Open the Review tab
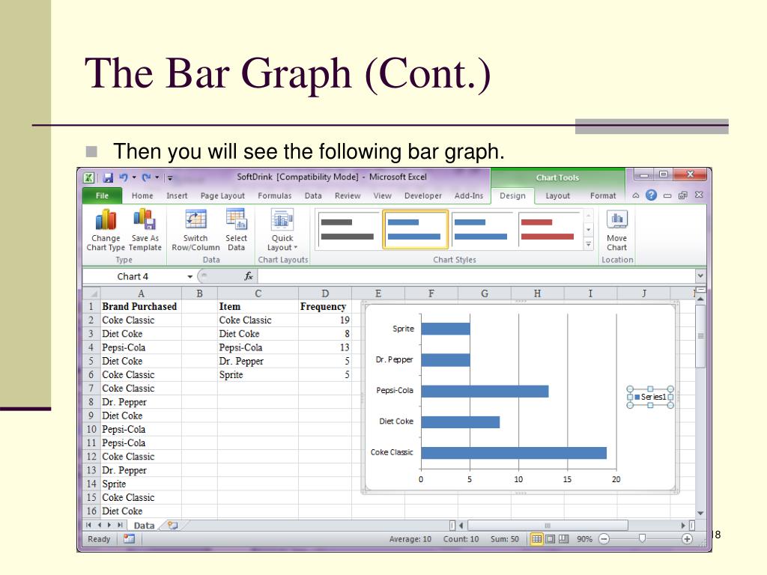The image size is (767, 575). 348,195
